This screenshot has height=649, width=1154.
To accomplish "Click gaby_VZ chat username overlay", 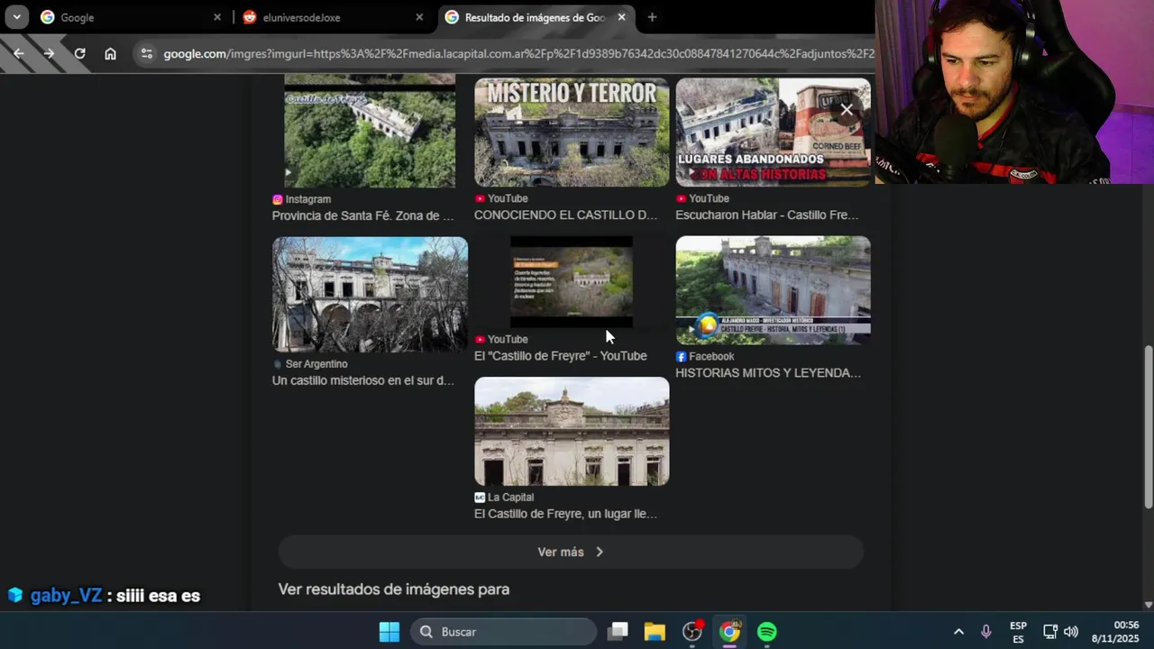I will click(66, 596).
